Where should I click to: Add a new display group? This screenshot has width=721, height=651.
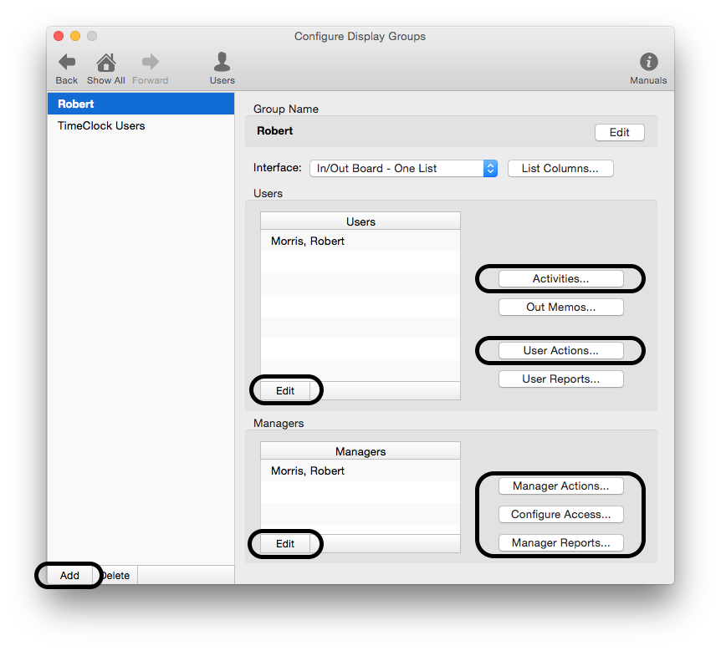point(69,575)
